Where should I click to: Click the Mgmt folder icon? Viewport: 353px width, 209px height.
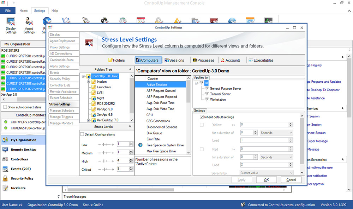click(94, 98)
